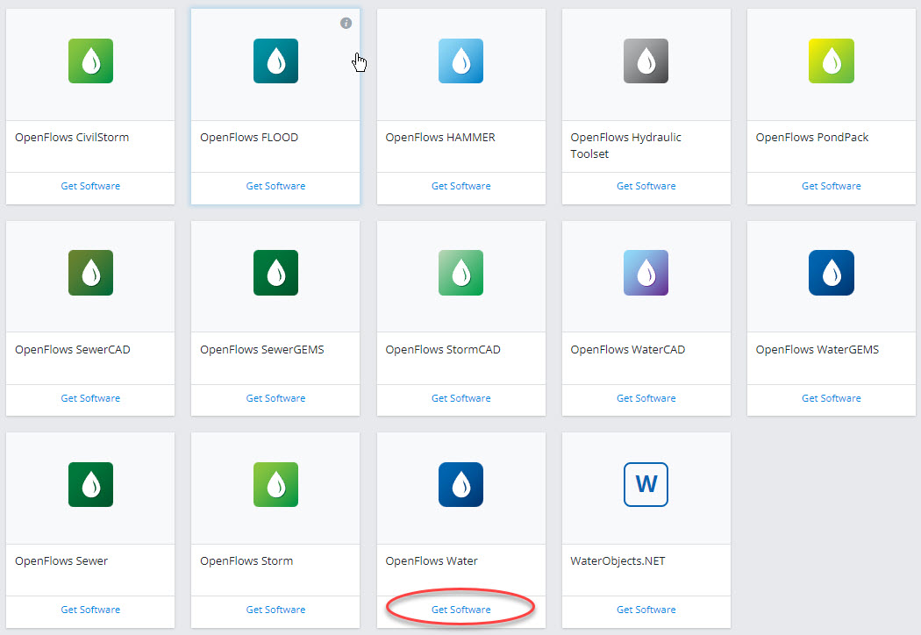Open Get Software for WaterObjects.NET
Screen dimensions: 921x635
[646, 609]
